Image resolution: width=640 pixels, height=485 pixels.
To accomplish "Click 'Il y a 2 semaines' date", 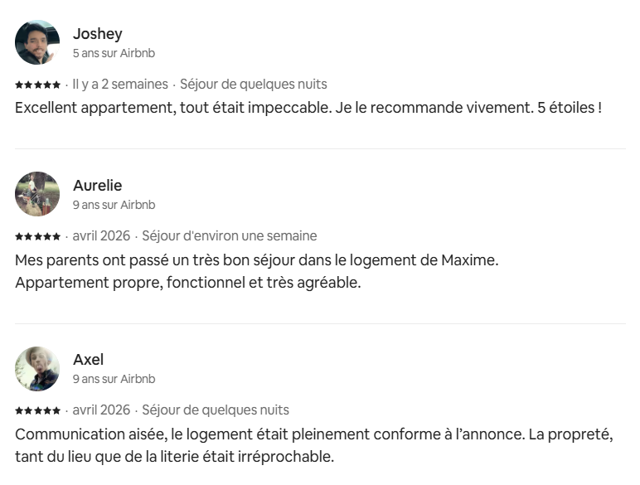I will tap(120, 84).
